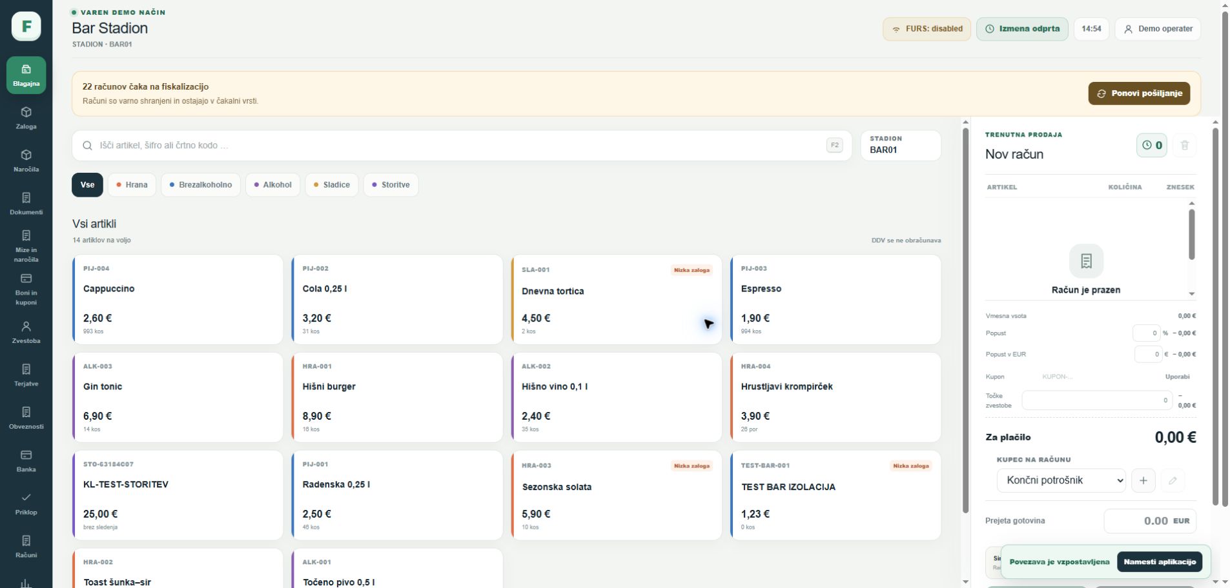
Task: Click the article search field
Action: click(x=462, y=146)
